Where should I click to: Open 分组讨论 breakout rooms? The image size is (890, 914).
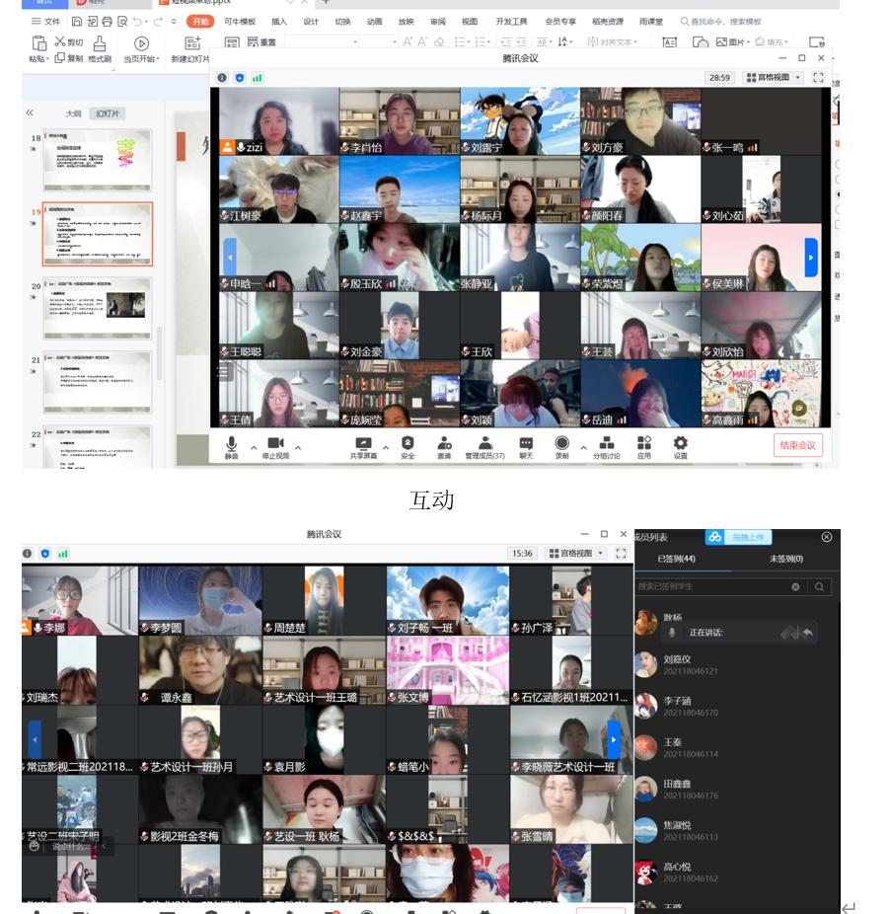[x=606, y=446]
